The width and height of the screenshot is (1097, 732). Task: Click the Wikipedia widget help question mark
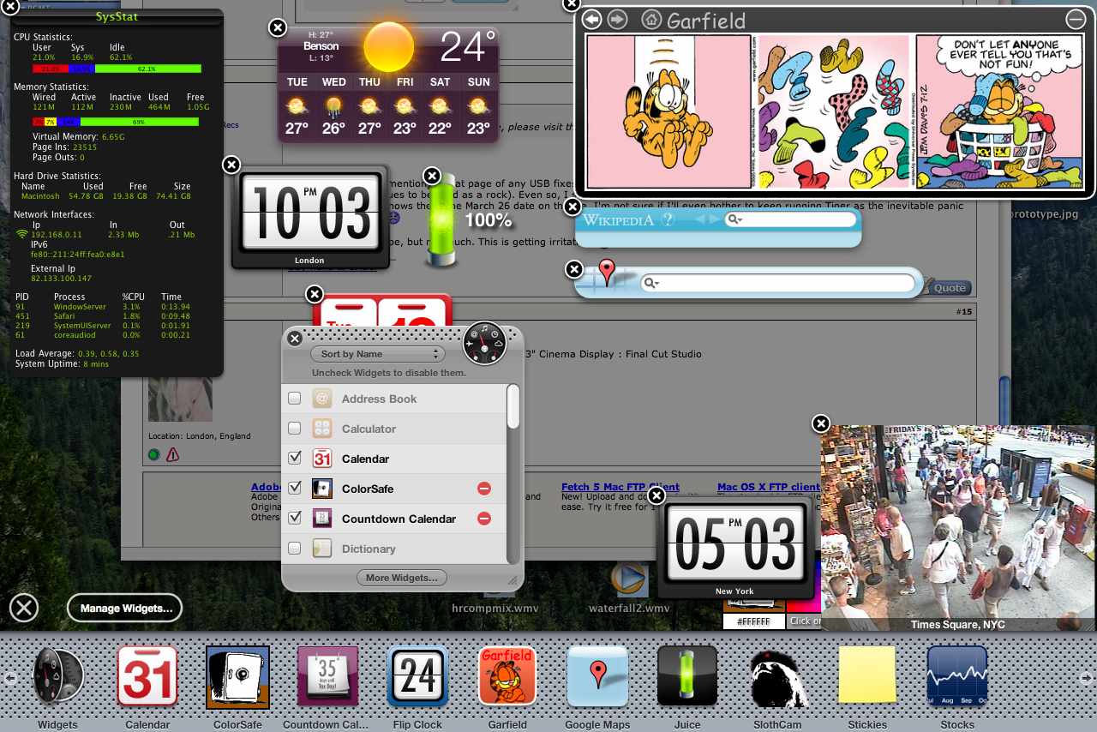click(x=668, y=219)
